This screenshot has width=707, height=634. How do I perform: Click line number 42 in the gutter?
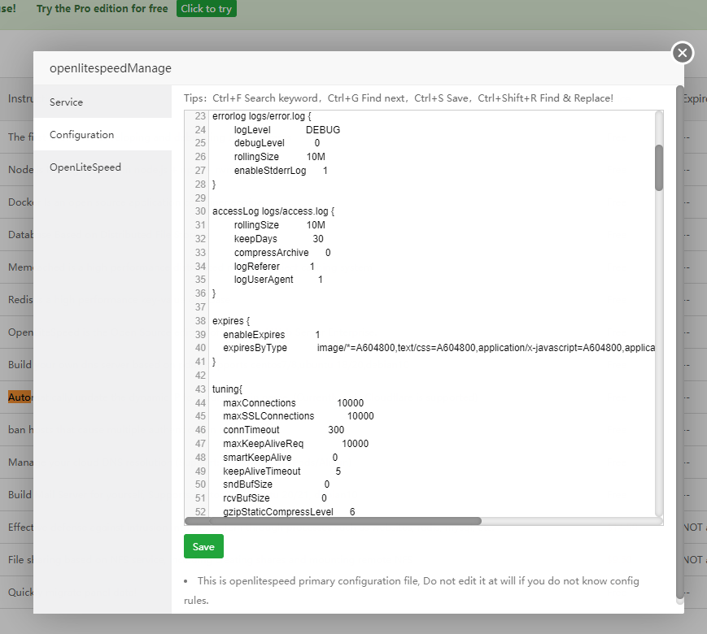click(x=200, y=375)
